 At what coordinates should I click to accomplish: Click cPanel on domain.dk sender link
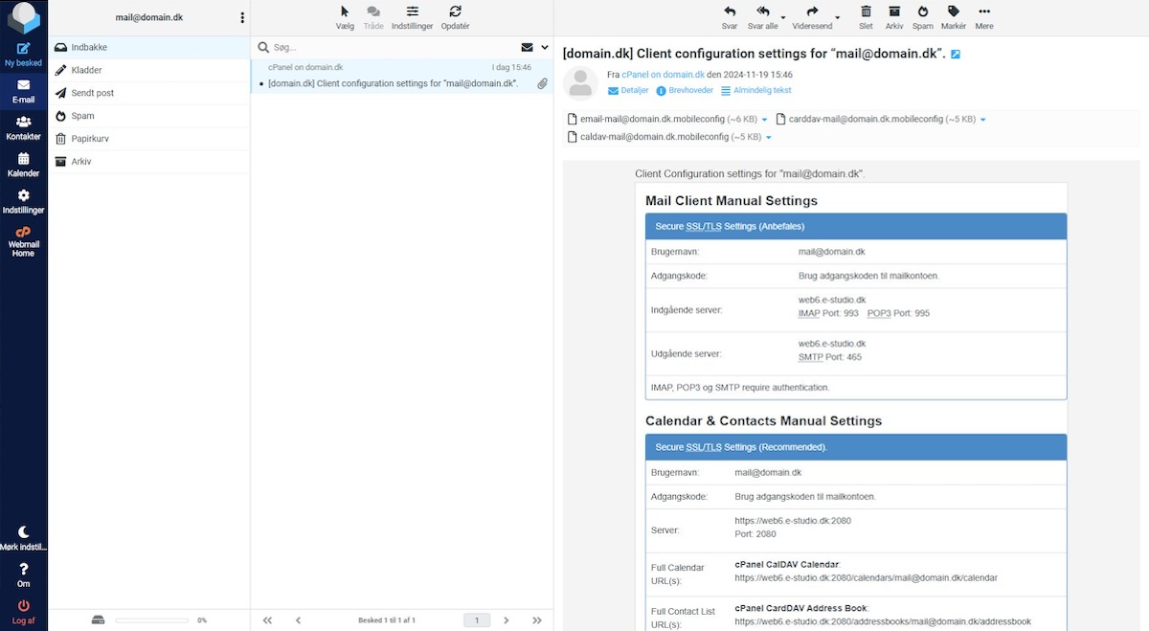coord(663,74)
